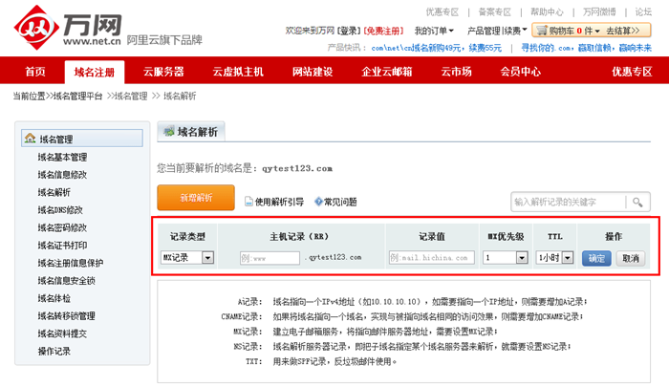Open the 常见问题 link
The height and width of the screenshot is (387, 669).
[x=340, y=202]
